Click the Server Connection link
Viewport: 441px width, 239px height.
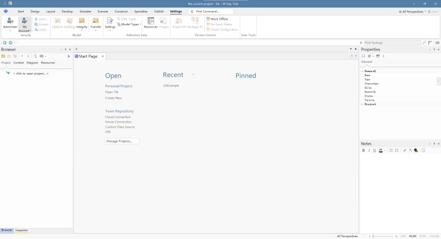point(118,122)
